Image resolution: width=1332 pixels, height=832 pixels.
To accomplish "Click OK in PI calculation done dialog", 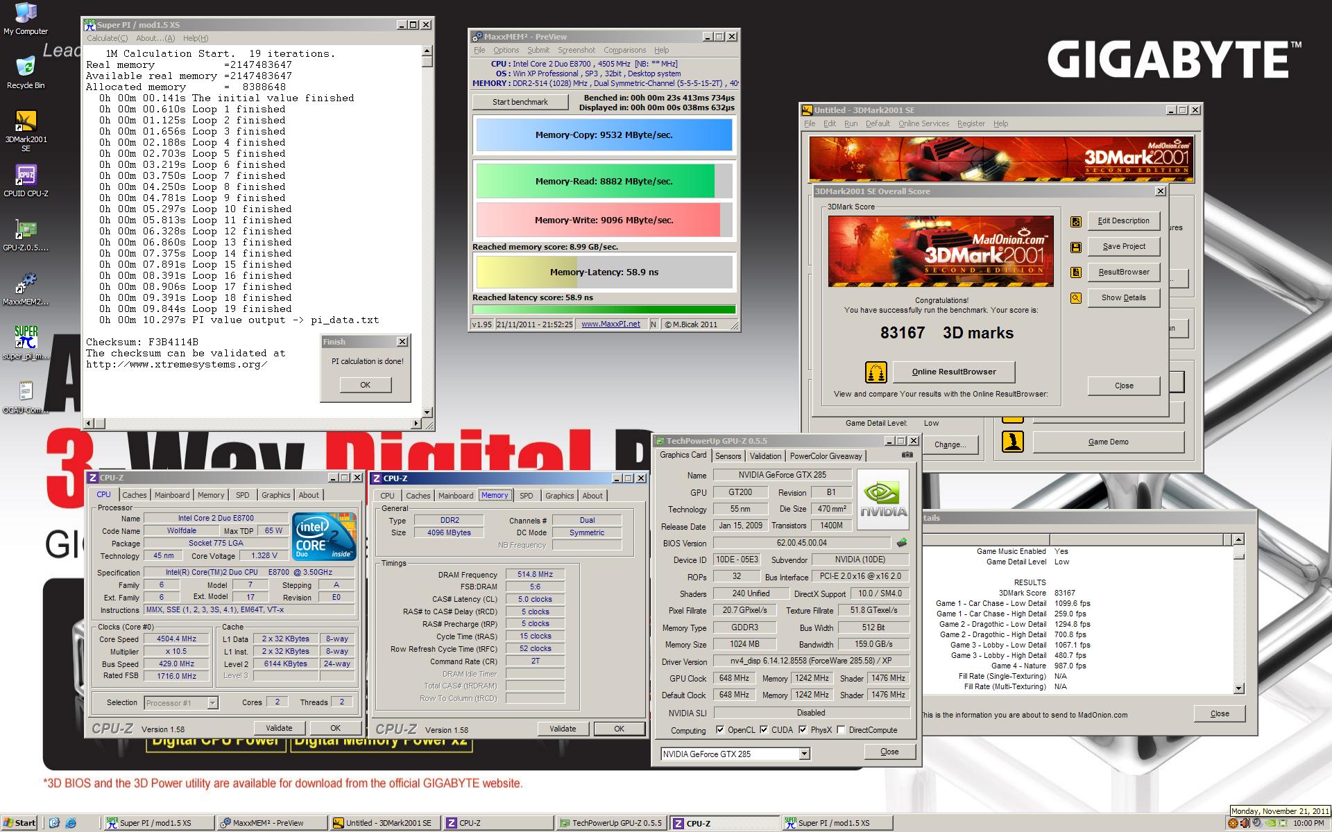I will [365, 385].
